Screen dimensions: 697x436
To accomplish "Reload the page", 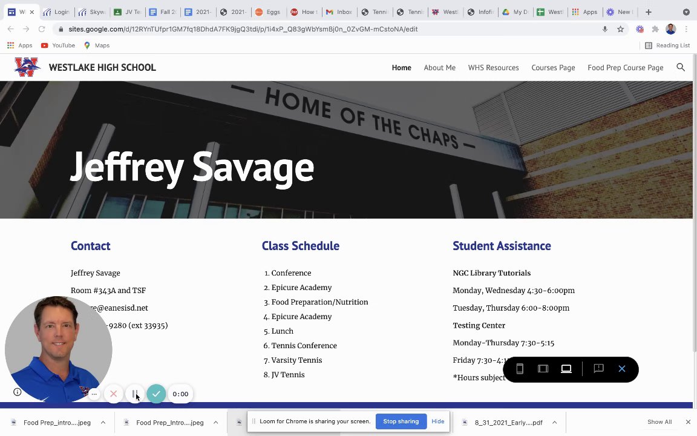I will [x=42, y=29].
